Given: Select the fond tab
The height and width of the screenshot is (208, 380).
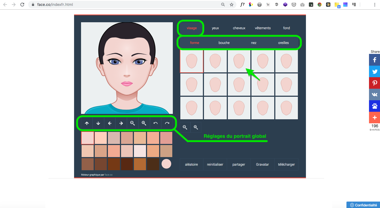Looking at the screenshot, I should point(286,28).
